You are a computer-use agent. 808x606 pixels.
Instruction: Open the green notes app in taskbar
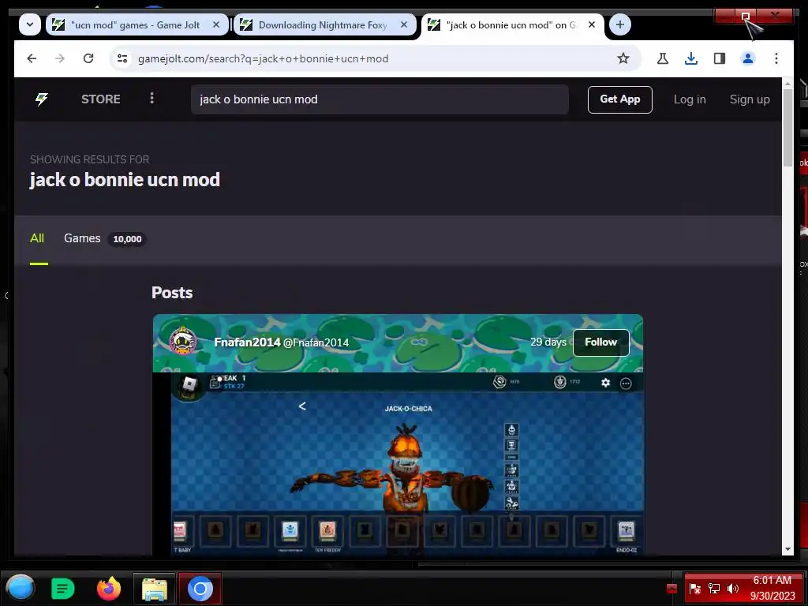click(x=63, y=589)
